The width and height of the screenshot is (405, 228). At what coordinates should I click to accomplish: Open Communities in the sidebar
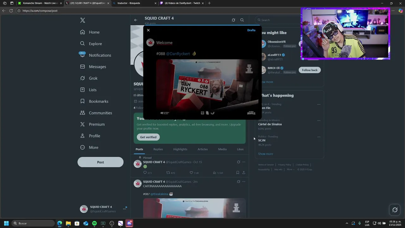(x=96, y=113)
